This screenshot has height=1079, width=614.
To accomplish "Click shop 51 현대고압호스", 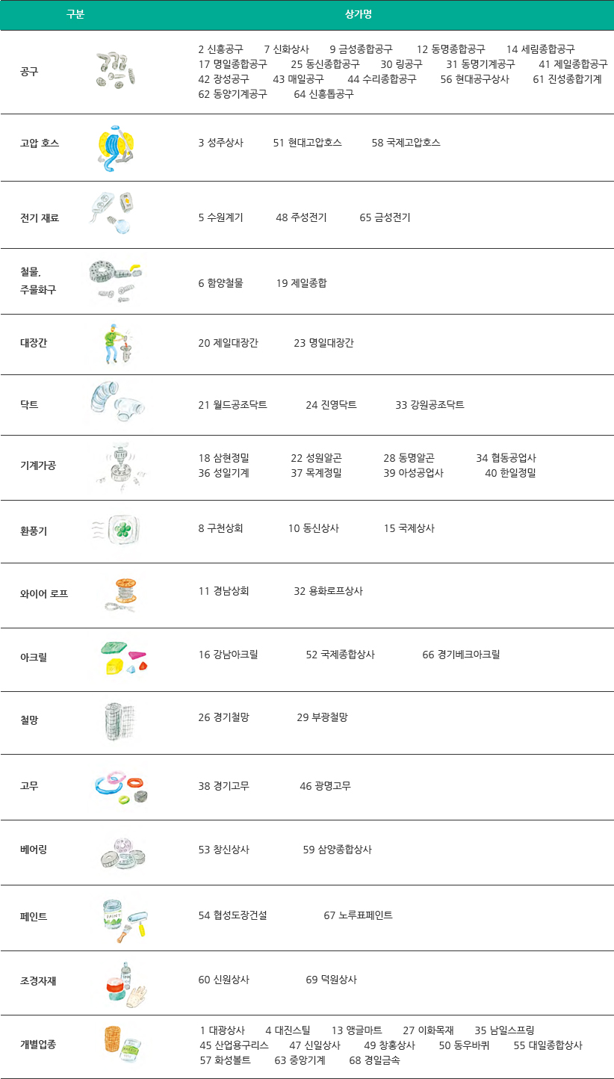I will [x=307, y=142].
